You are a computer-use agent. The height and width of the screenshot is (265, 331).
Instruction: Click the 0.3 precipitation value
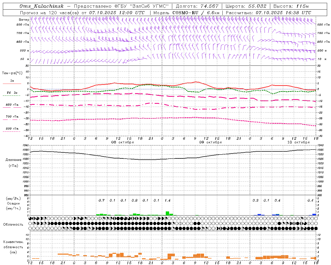(x=255, y=201)
